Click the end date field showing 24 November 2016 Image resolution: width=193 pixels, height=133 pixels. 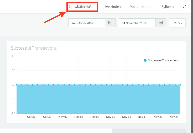pos(137,23)
